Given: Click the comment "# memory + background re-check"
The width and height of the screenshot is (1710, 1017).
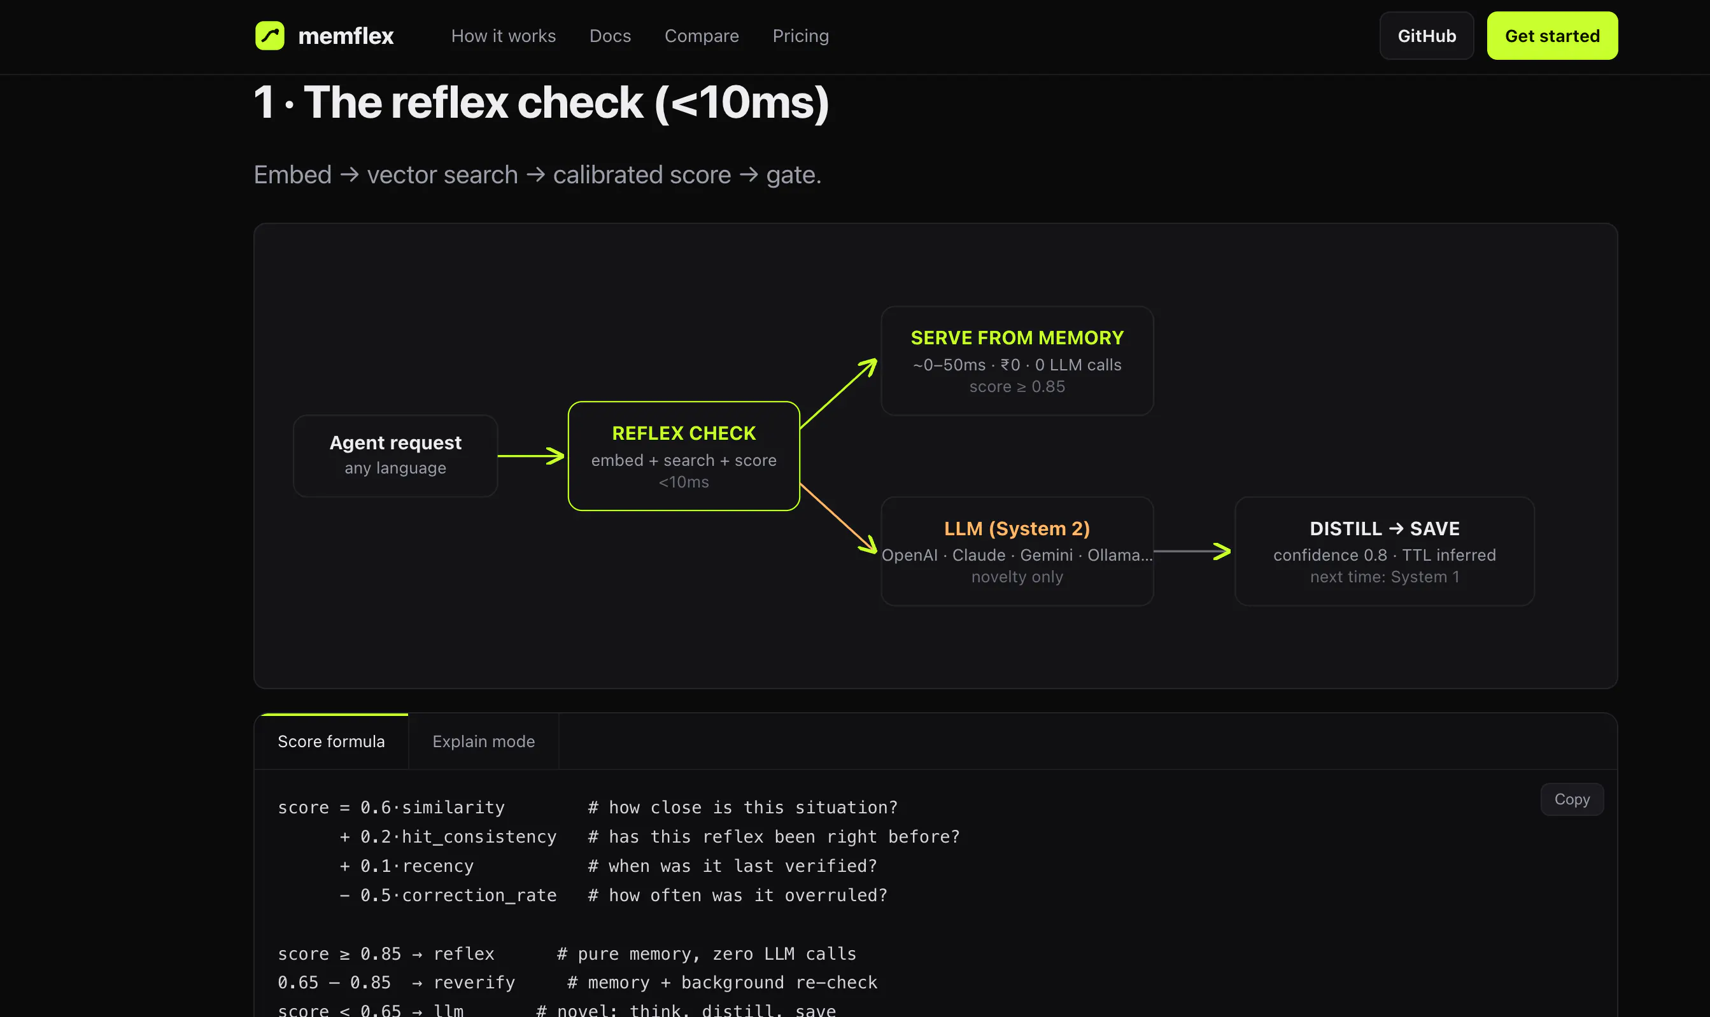Looking at the screenshot, I should [723, 983].
